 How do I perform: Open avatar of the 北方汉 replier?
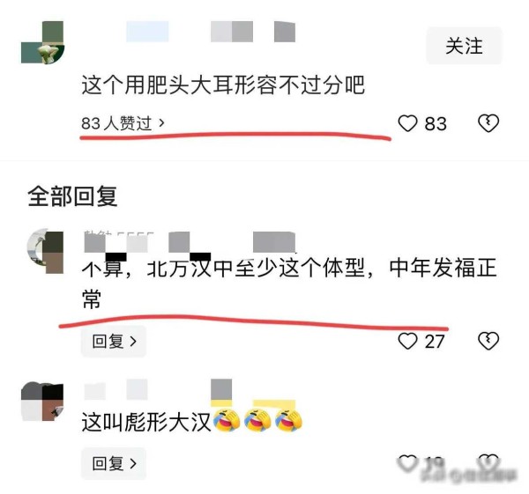(x=45, y=251)
